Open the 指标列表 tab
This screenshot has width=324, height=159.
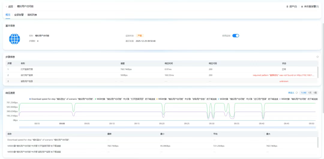pyautogui.click(x=32, y=15)
